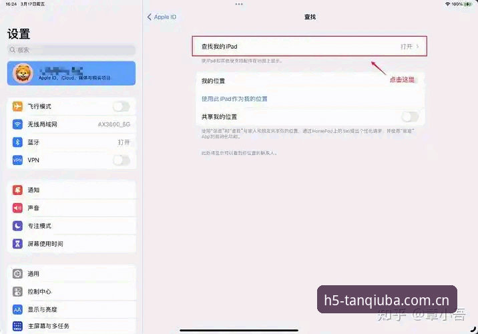Open 无线局域网 settings
Image resolution: width=478 pixels, height=334 pixels.
71,124
